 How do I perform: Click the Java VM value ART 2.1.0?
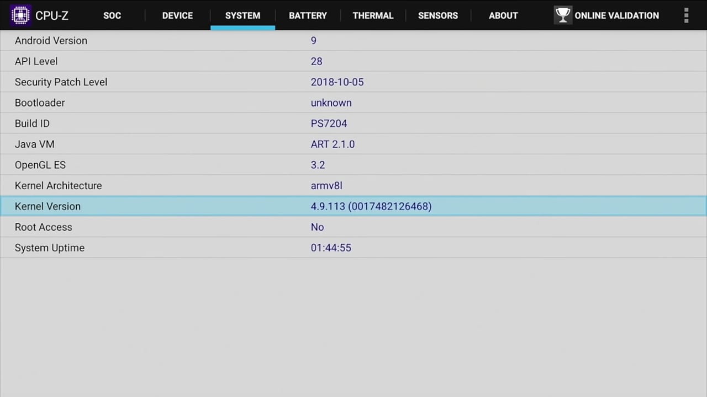[x=333, y=144]
